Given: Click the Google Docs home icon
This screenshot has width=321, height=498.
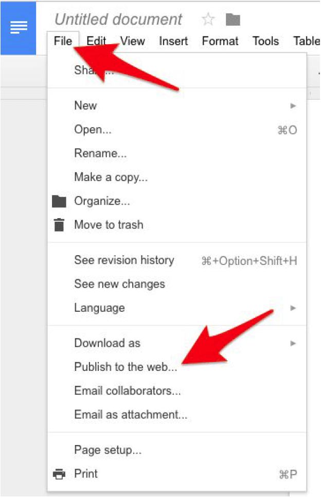Looking at the screenshot, I should pyautogui.click(x=19, y=28).
